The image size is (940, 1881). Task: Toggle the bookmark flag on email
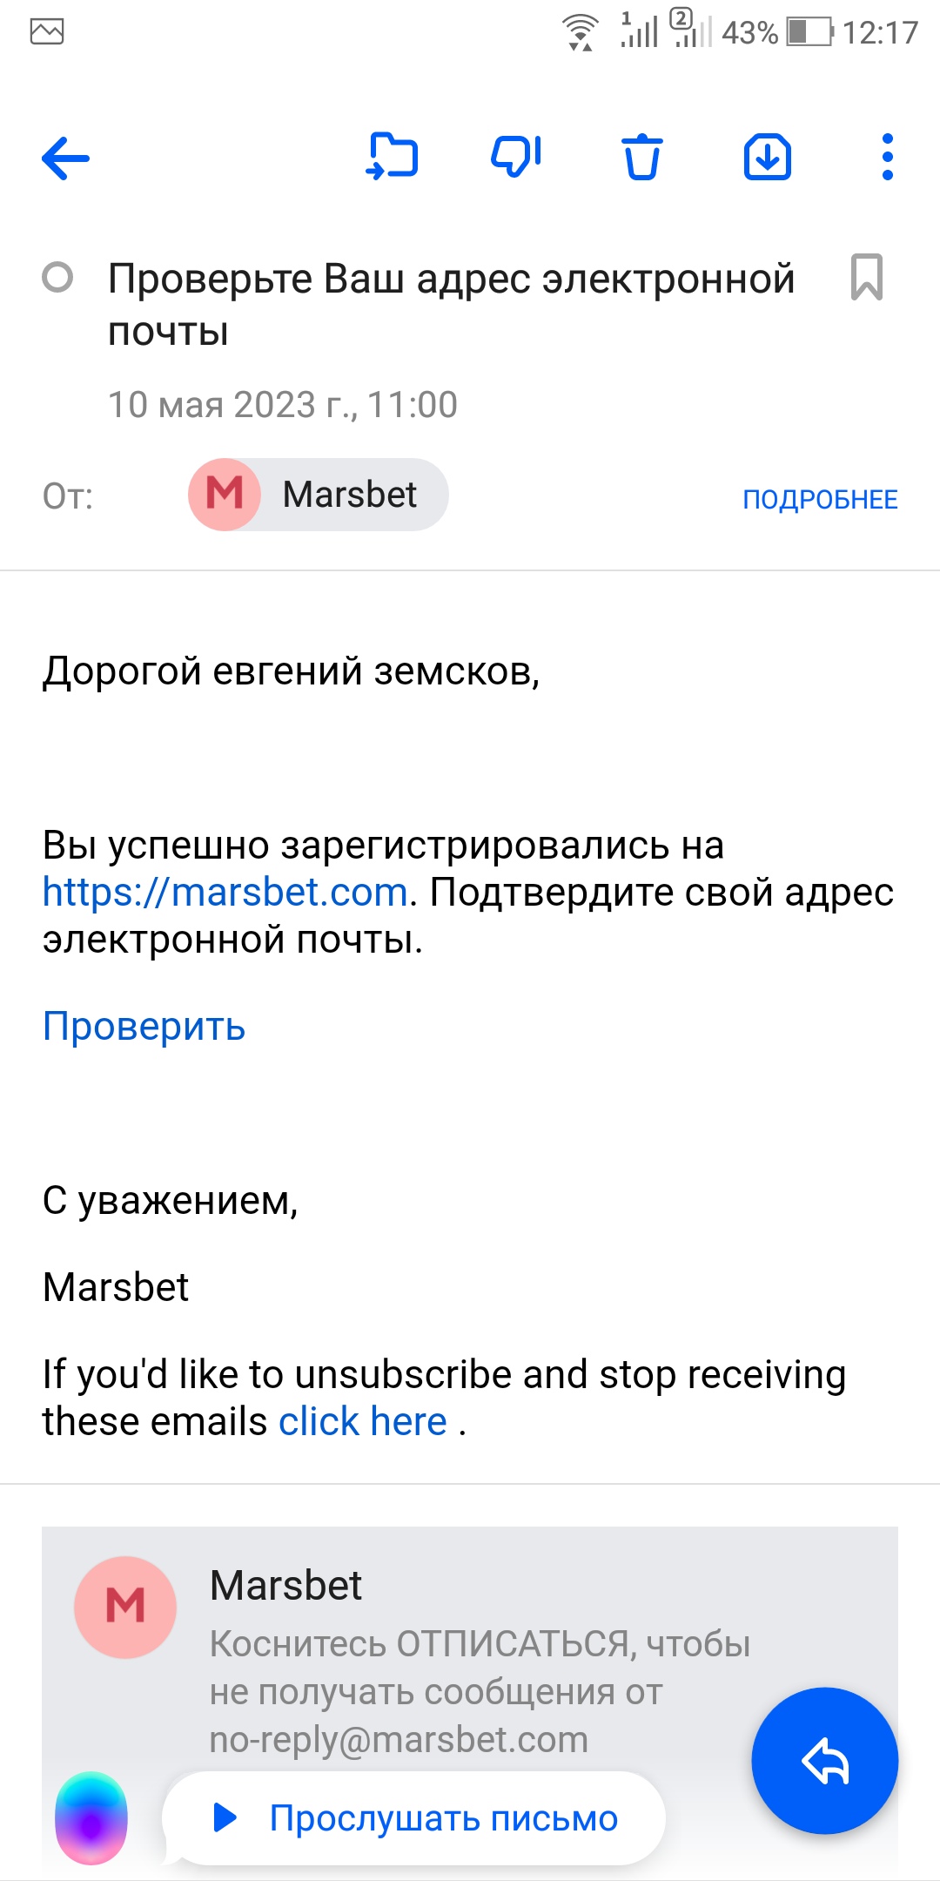[866, 278]
